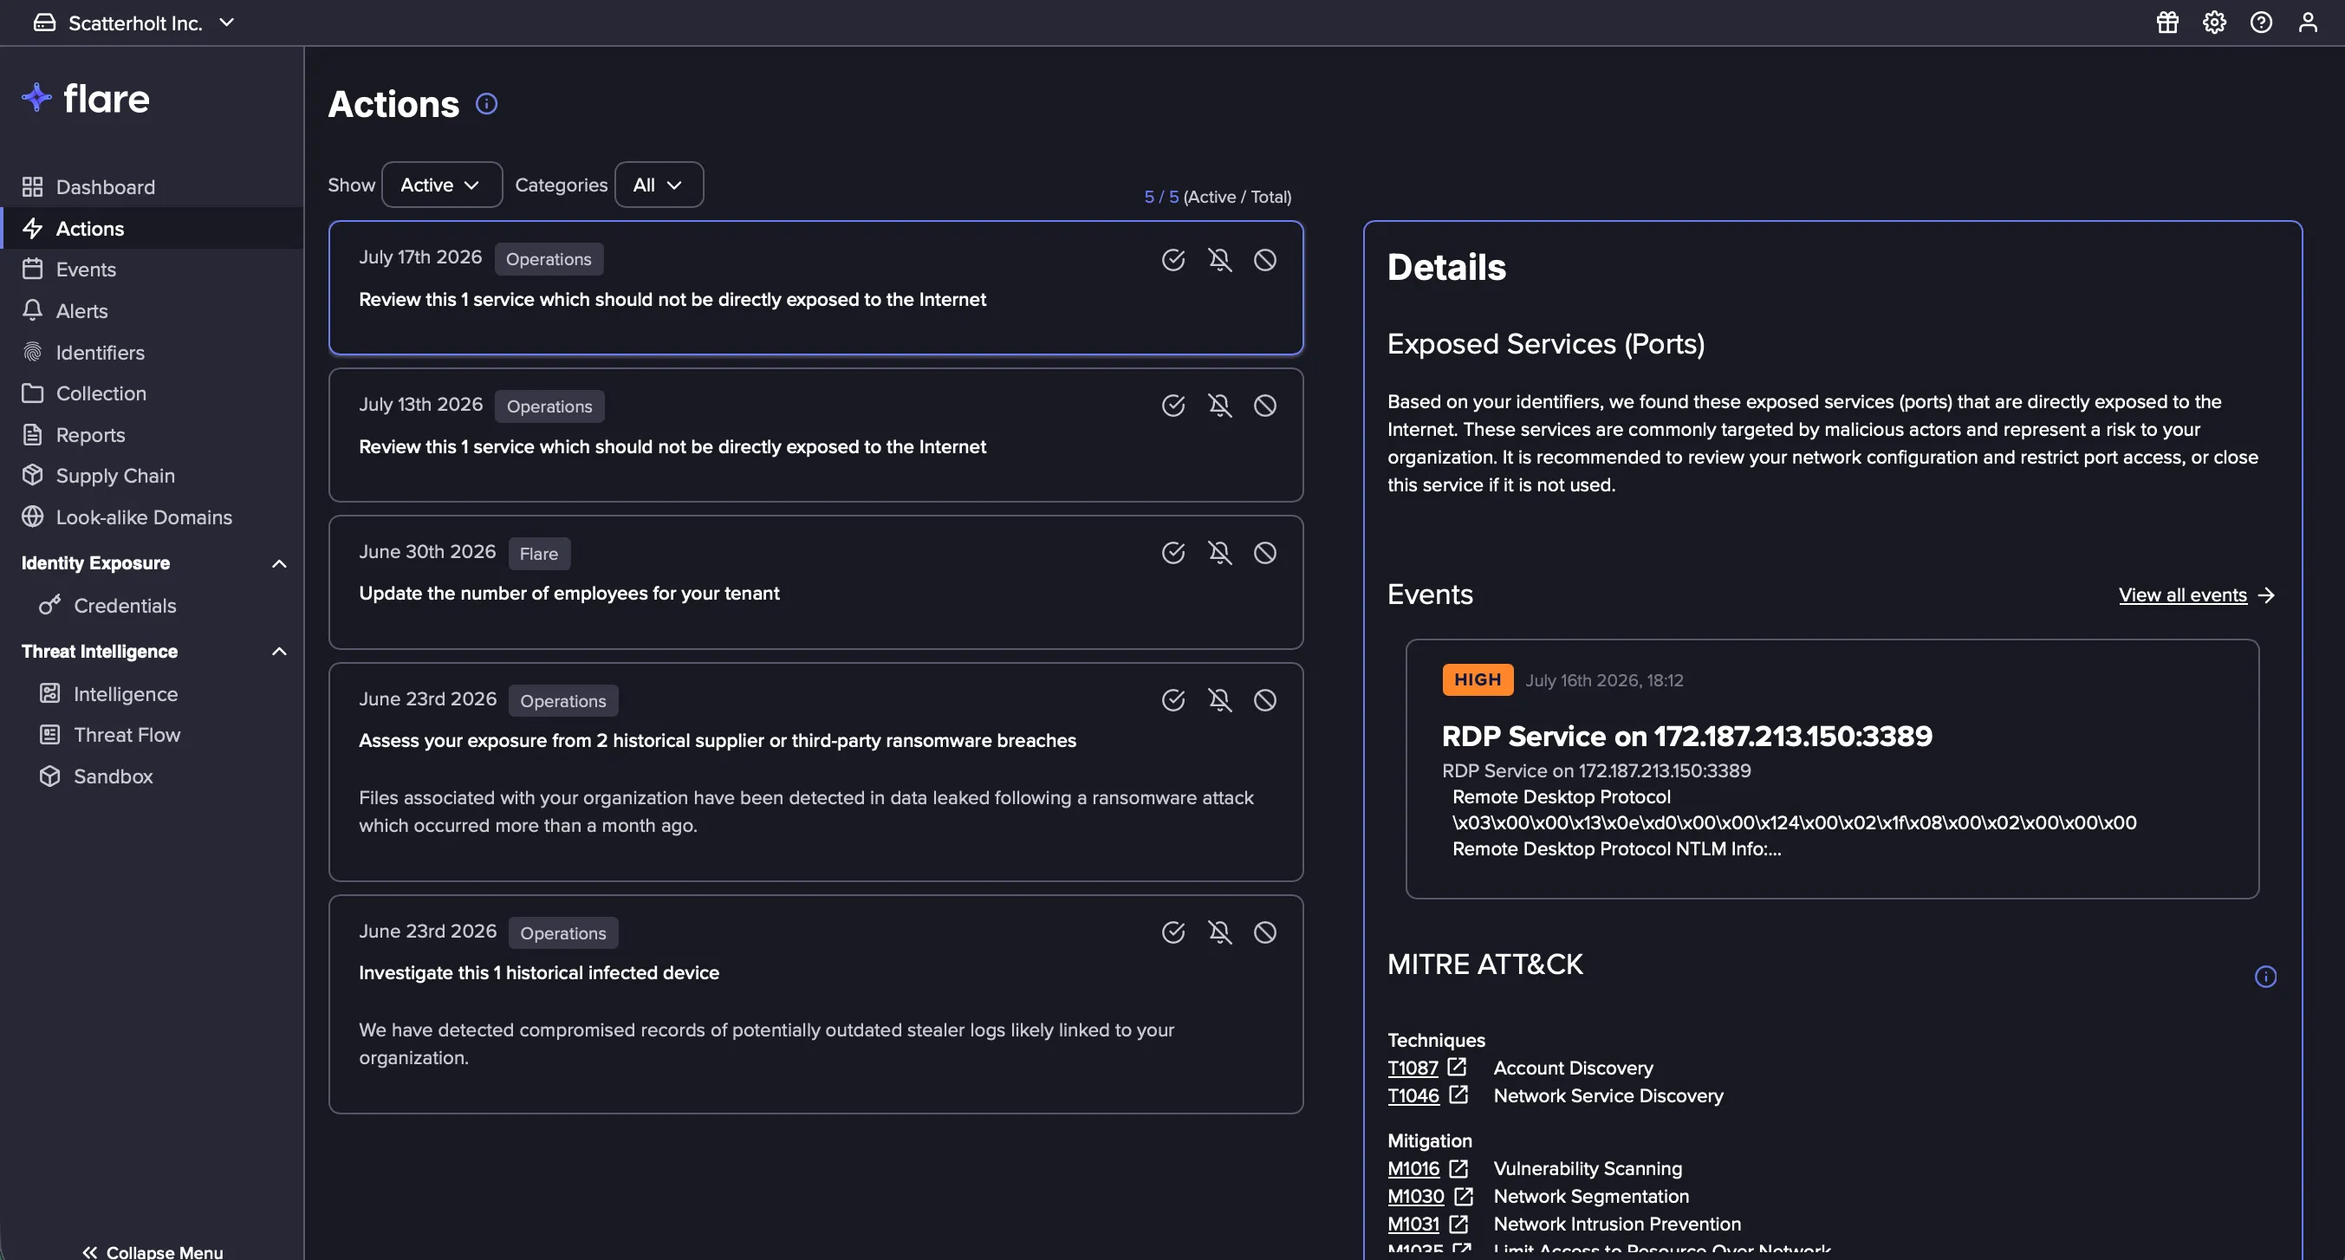Viewport: 2345px width, 1260px height.
Task: Snooze the July 13th 2026 action bell
Action: click(1220, 406)
